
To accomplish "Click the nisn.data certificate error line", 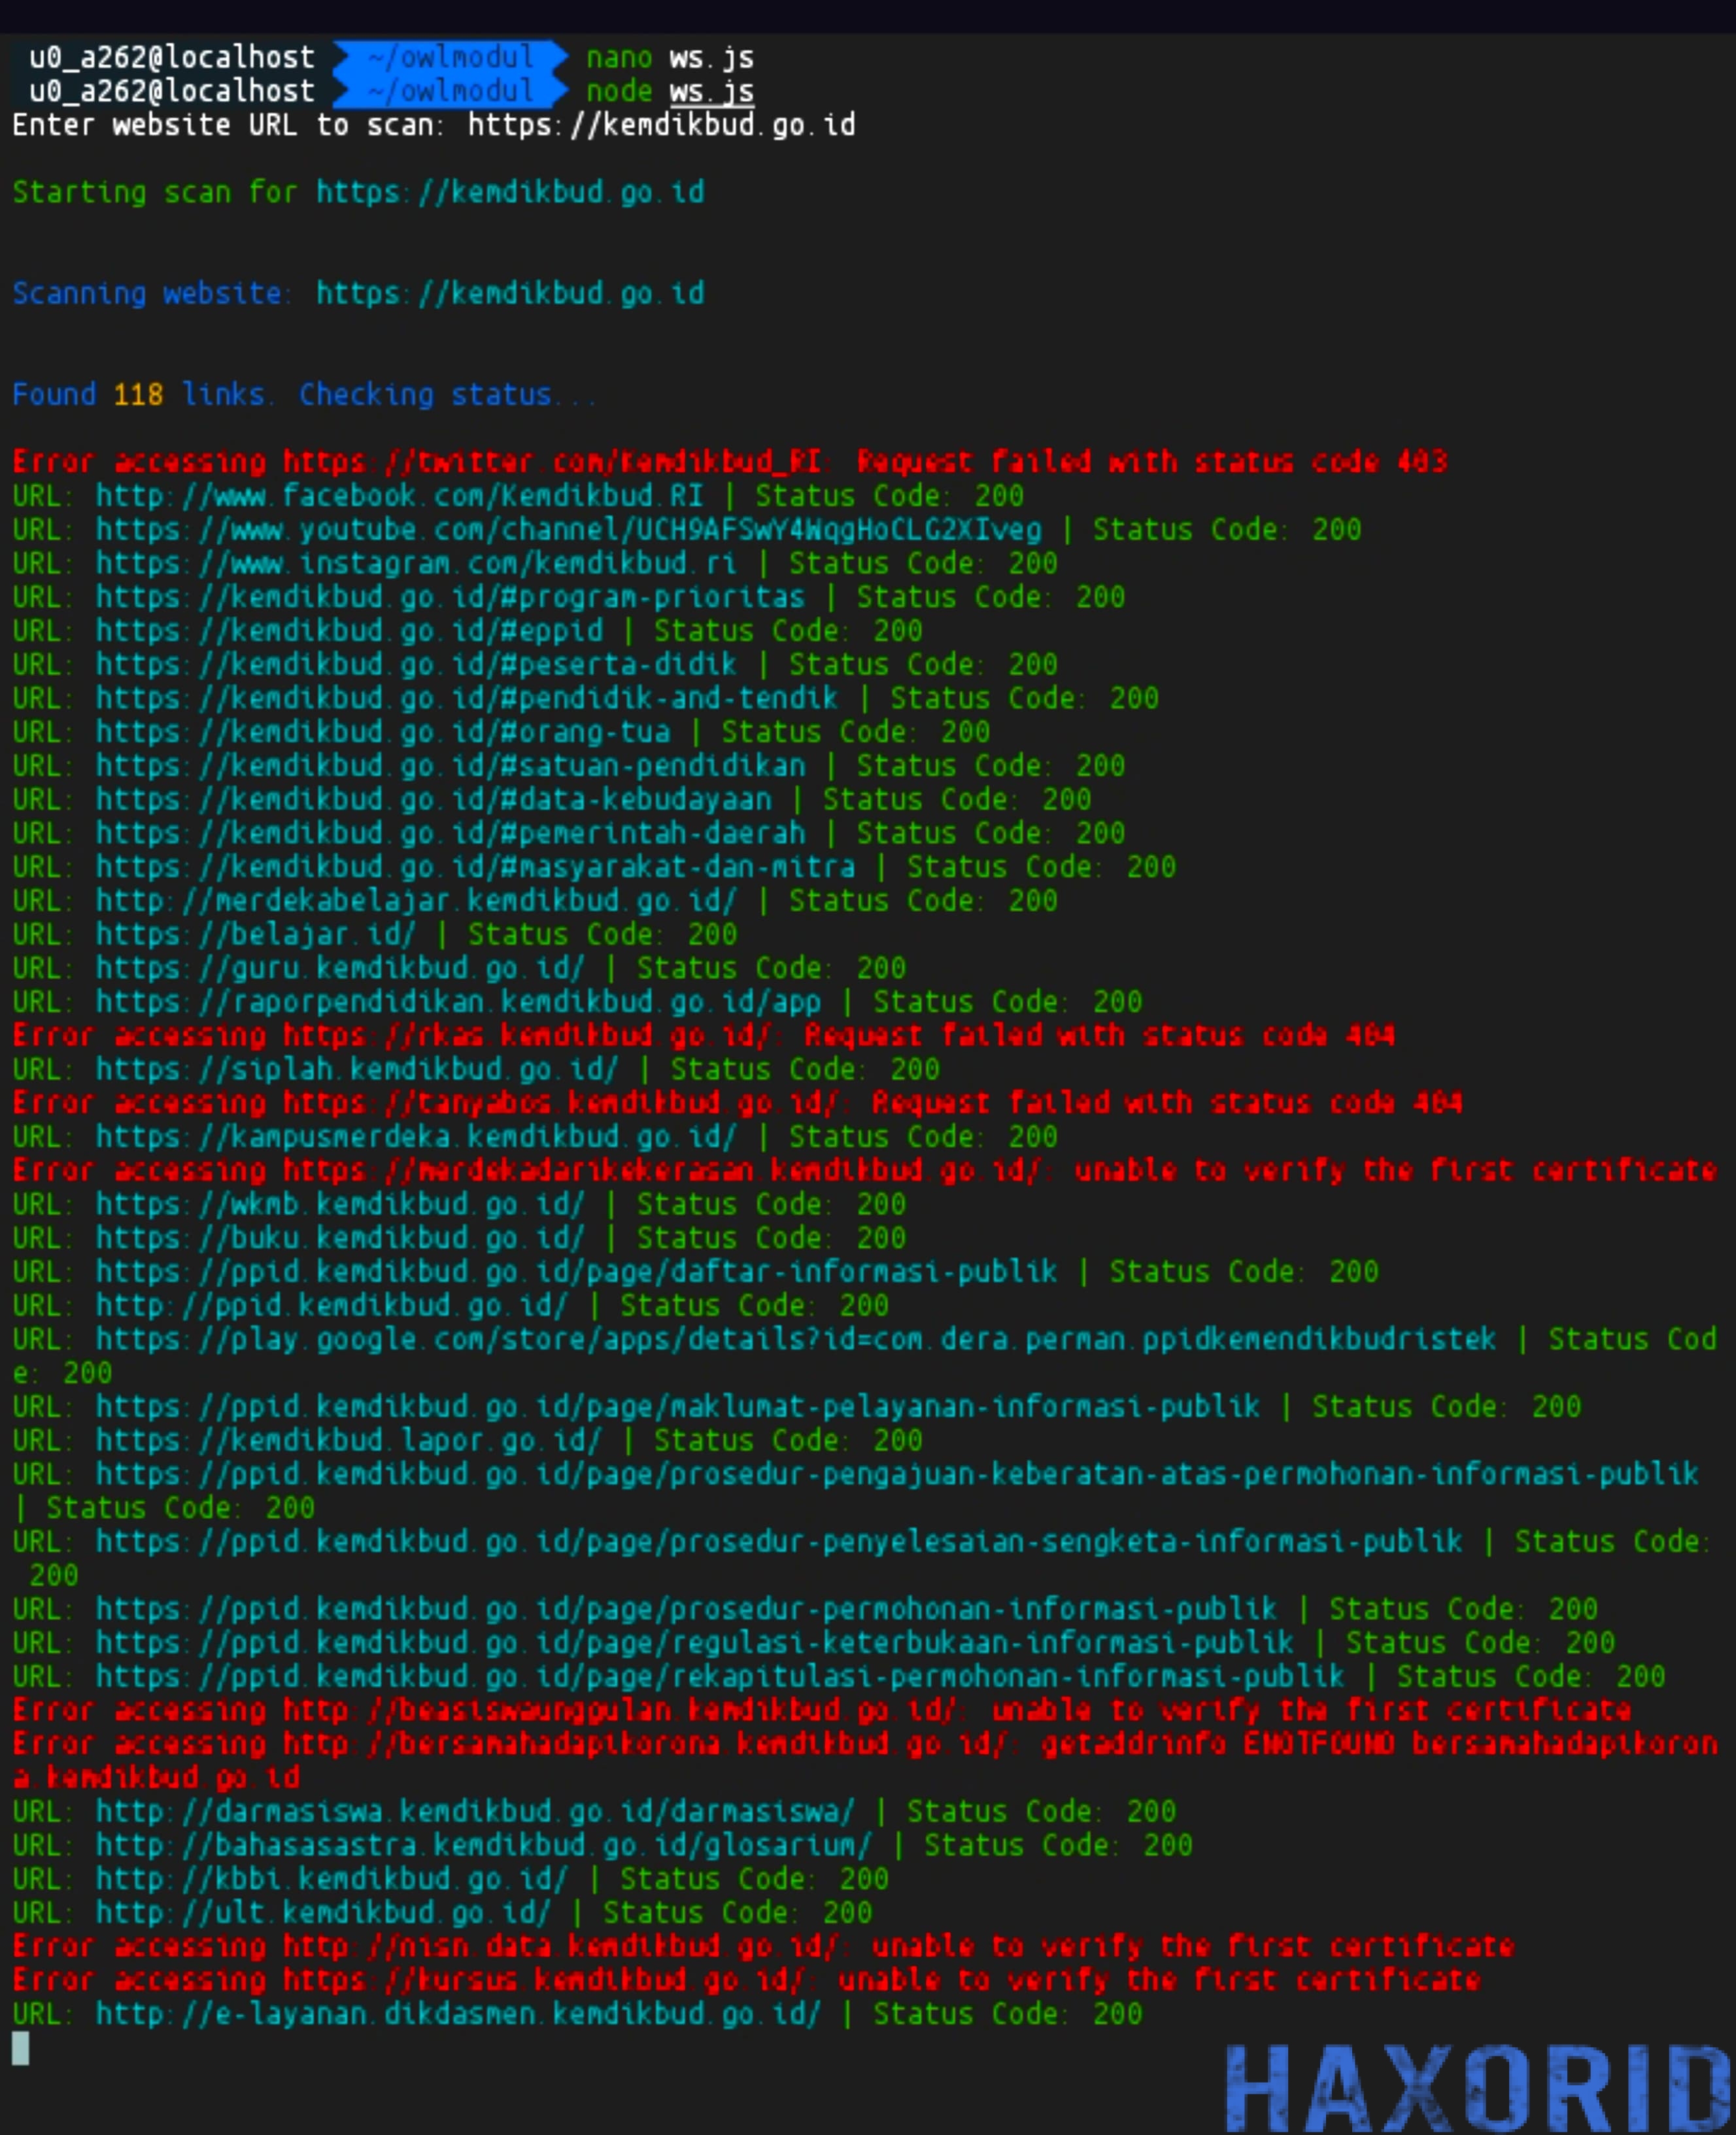I will [763, 1948].
